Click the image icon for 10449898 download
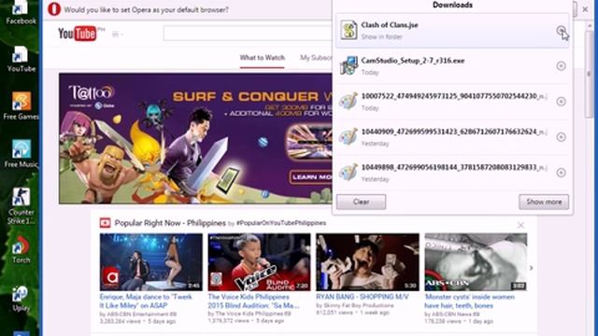598x336 pixels. pos(349,172)
